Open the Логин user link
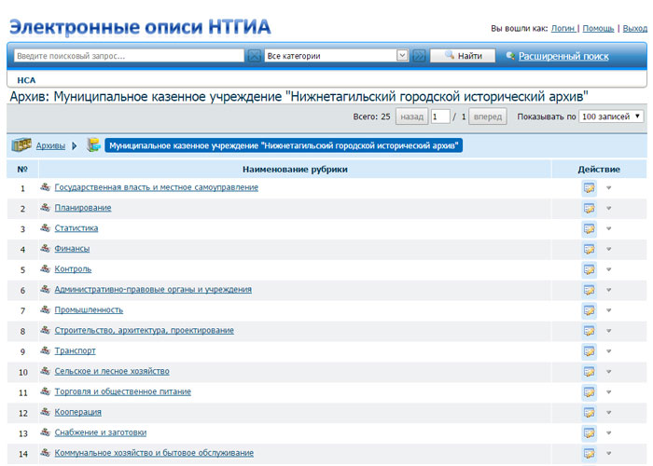Screen dimensions: 653x466 [563, 28]
